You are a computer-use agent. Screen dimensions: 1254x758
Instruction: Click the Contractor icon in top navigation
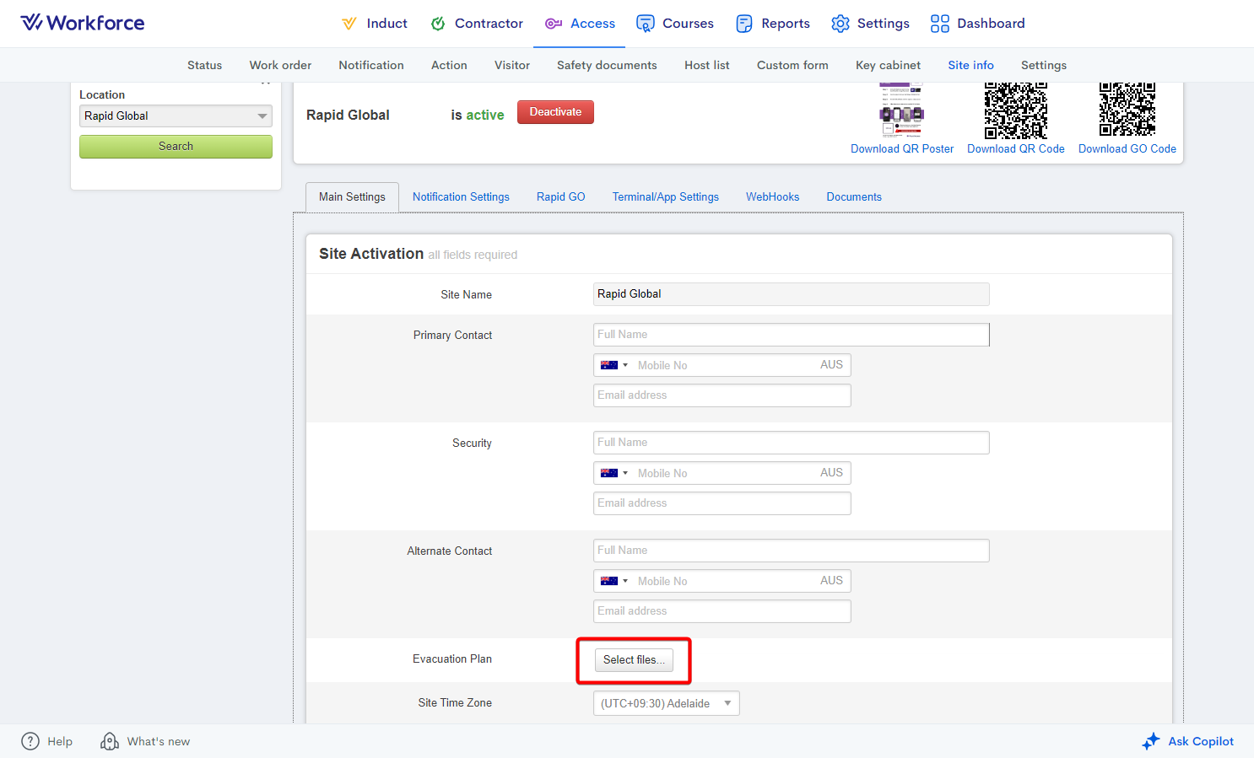point(437,24)
